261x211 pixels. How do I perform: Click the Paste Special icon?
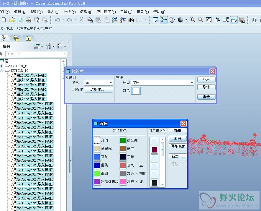coord(106,20)
